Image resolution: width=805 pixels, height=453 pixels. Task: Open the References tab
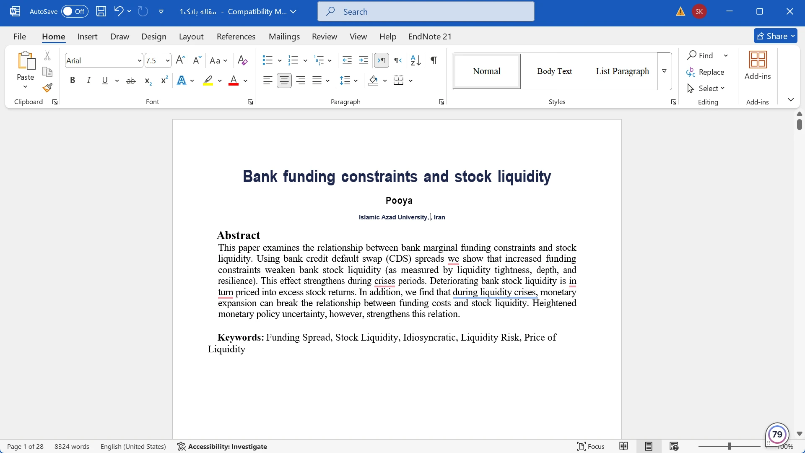[236, 36]
